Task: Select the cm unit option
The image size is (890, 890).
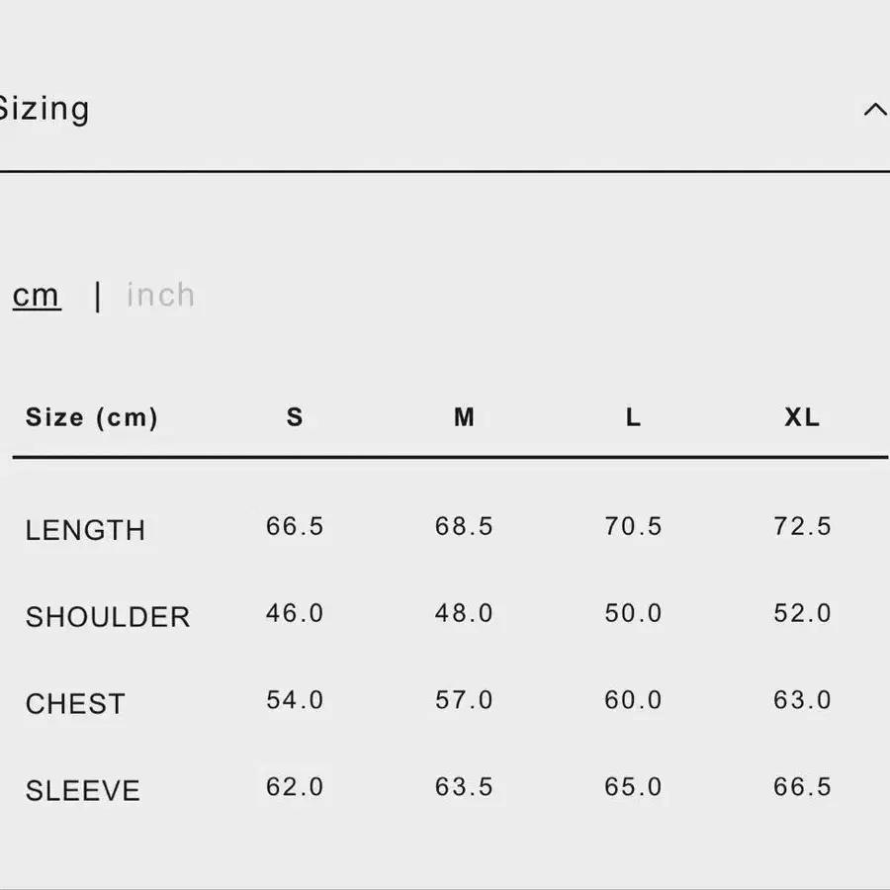Action: click(37, 295)
